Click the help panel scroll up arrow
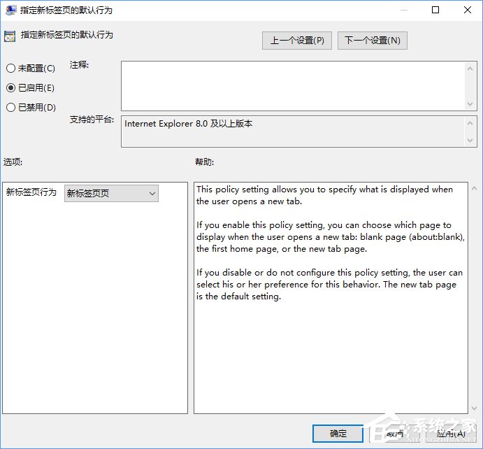This screenshot has width=483, height=449. 475,188
